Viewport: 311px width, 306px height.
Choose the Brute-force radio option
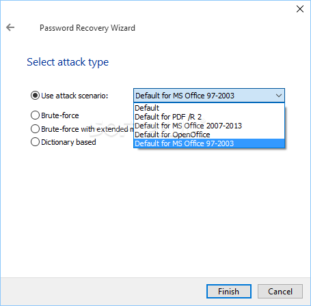click(x=35, y=115)
